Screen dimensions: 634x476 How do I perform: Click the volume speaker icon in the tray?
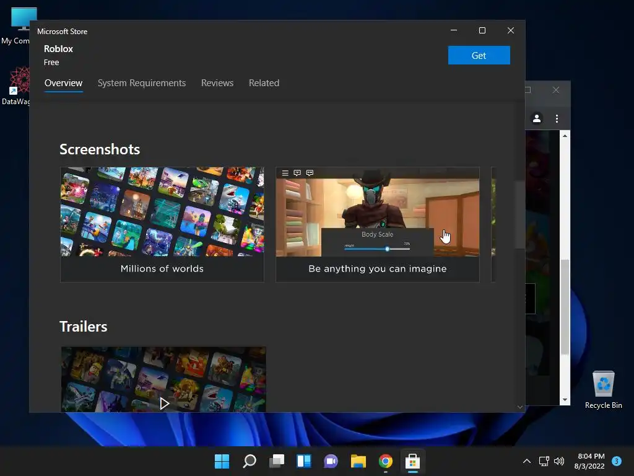(559, 461)
